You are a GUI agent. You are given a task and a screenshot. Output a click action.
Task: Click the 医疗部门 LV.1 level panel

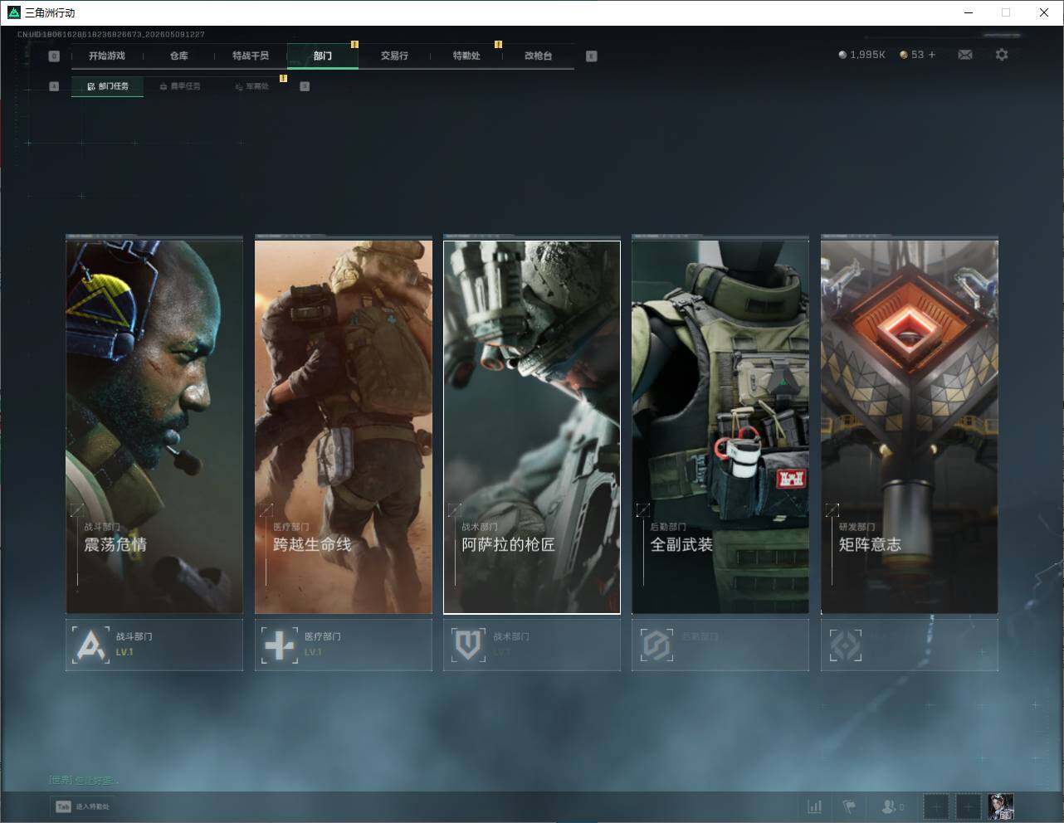pyautogui.click(x=344, y=645)
